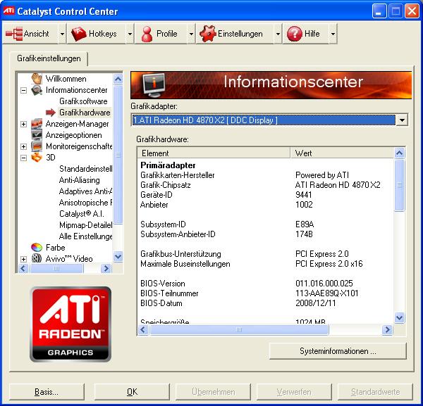Click the hardware list scroll up arrow

399,153
